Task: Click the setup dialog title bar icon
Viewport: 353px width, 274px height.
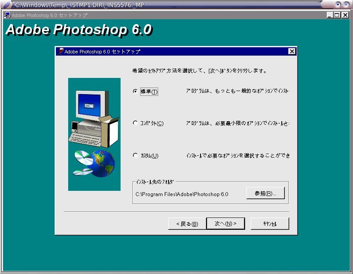Action: click(61, 51)
